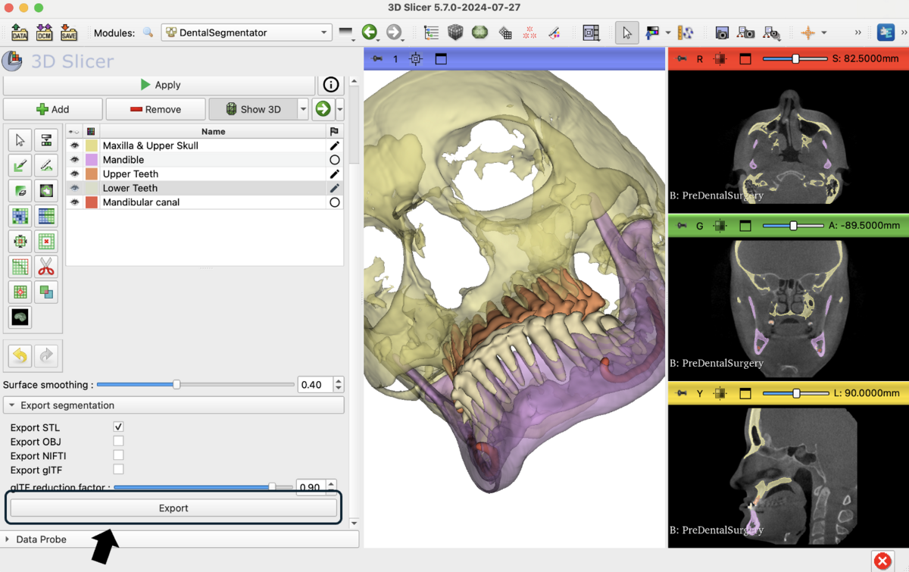Select the Mask volume brain icon

(20, 317)
